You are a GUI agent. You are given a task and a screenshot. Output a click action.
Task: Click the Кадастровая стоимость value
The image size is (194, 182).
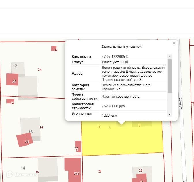(x=113, y=106)
